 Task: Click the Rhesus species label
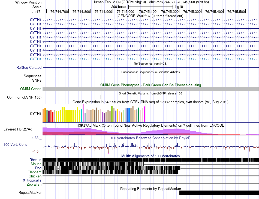[35, 160]
